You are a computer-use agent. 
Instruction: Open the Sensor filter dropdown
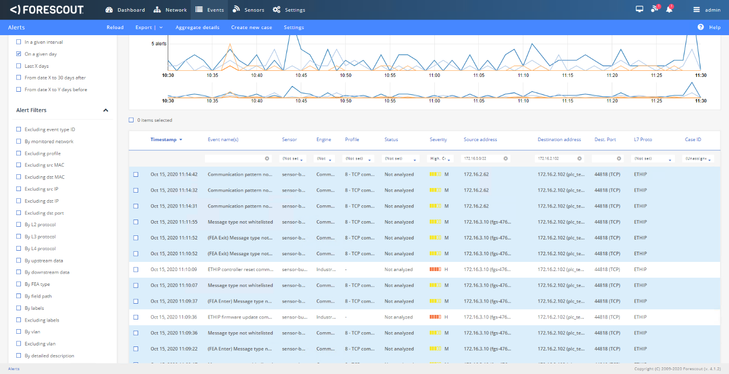coord(293,158)
